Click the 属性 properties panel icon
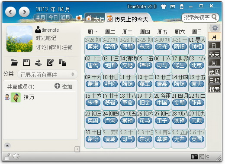 point(194,157)
